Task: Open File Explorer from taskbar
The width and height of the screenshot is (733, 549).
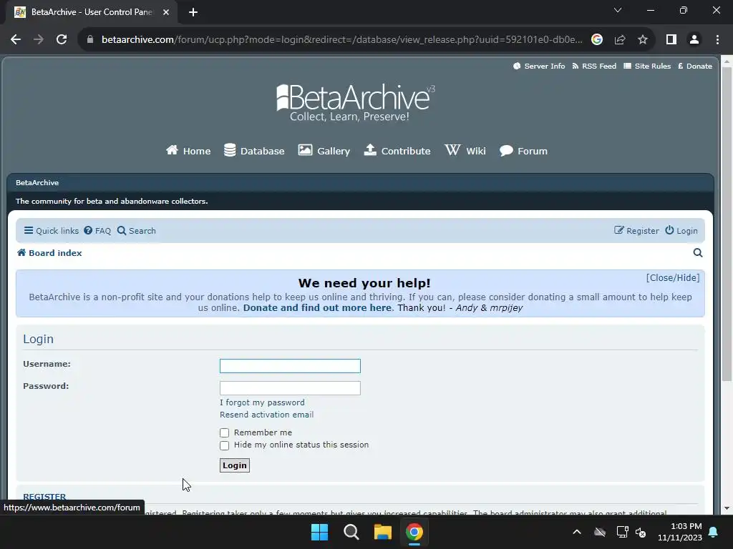Action: [382, 532]
